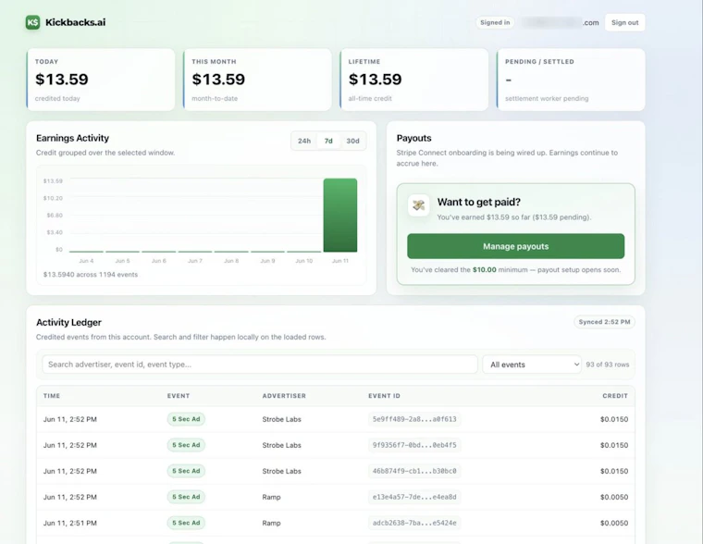Click the Kickbacks.ai K$ logo icon
The height and width of the screenshot is (544, 703).
(32, 22)
